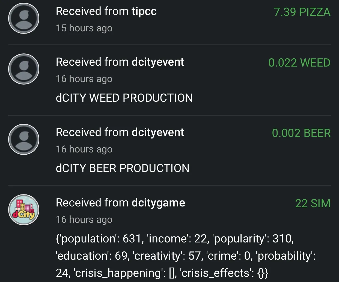Open the dCity logo avatar of dcitygame

24,210
